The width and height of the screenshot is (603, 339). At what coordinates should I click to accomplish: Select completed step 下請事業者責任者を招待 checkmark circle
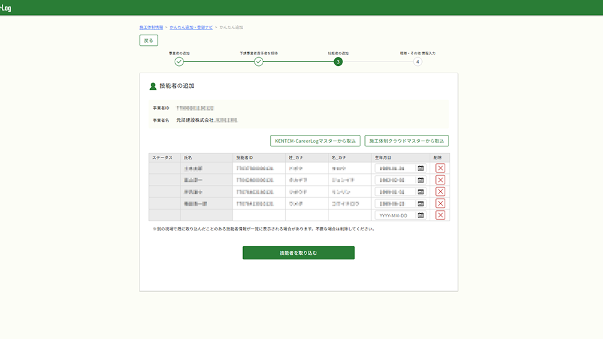(258, 62)
